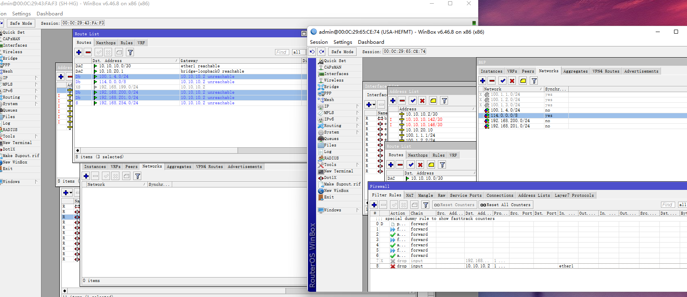Click the redo arrow next to Safe Mode
This screenshot has height=297, width=687.
(321, 52)
